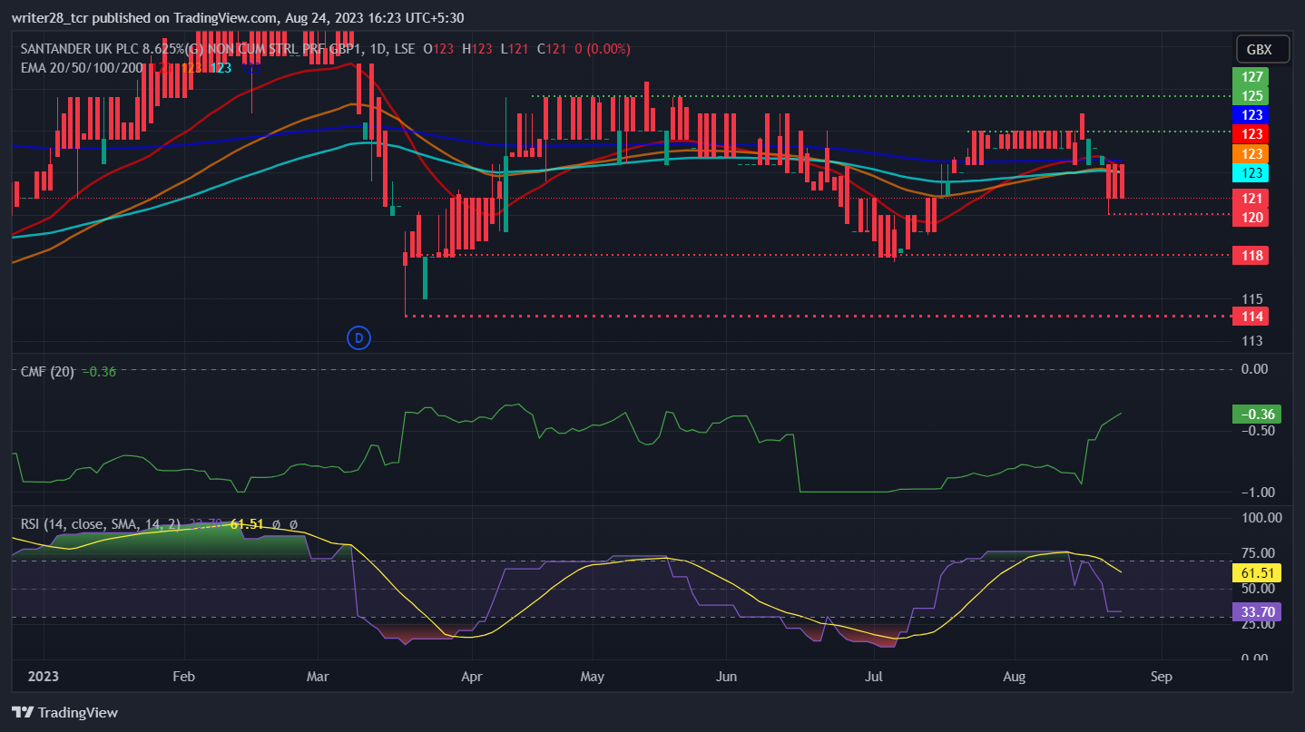The height and width of the screenshot is (732, 1305).
Task: Click the 115 value on the price scale
Action: (1252, 299)
